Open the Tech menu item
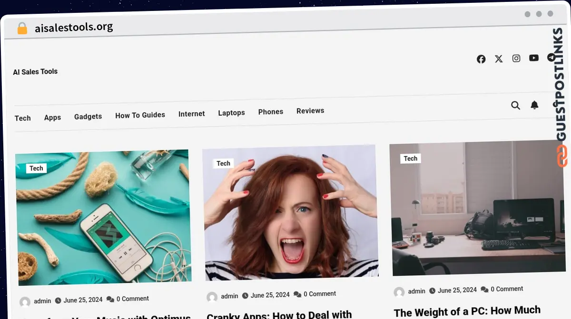This screenshot has height=319, width=571. 22,118
